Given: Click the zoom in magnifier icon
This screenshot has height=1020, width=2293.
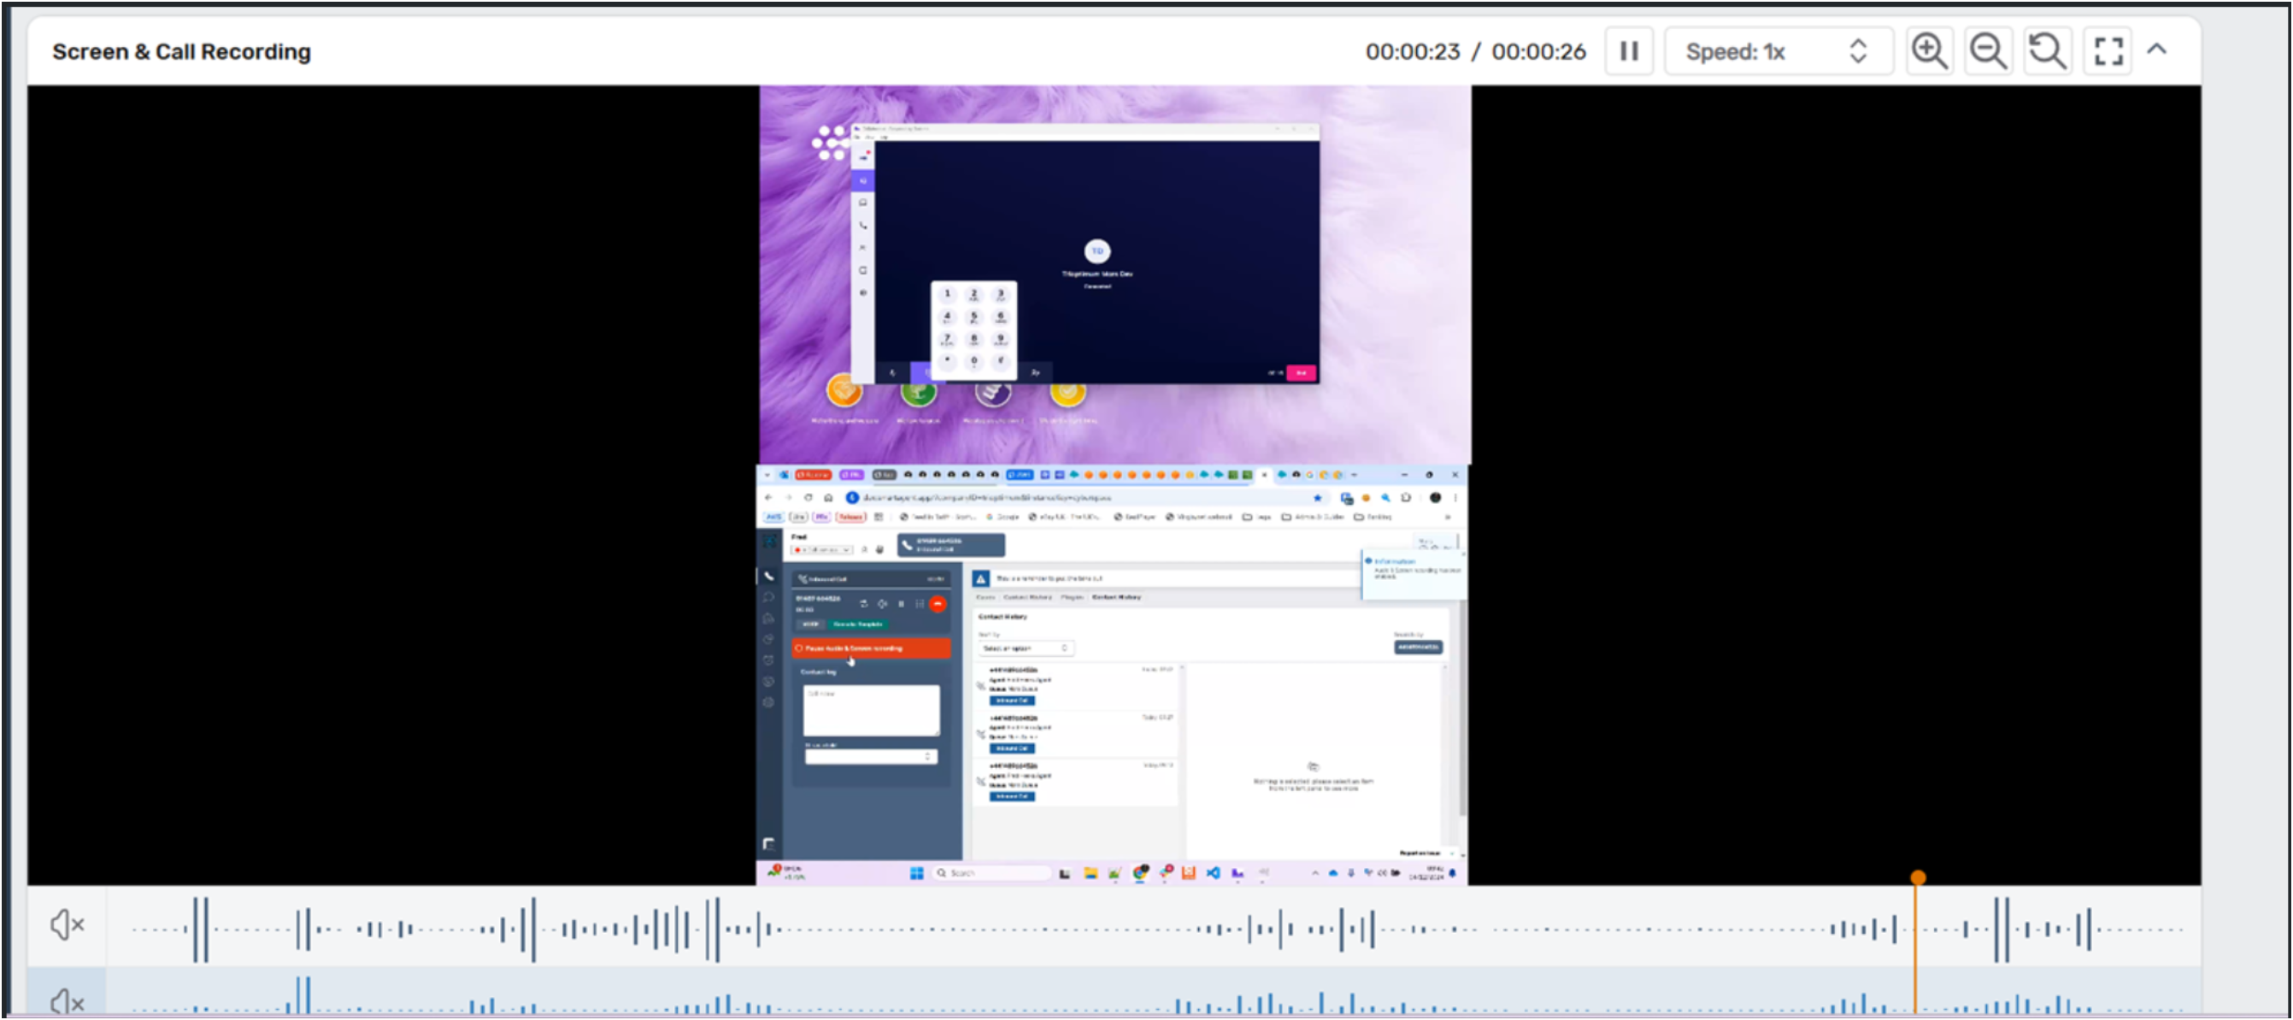Looking at the screenshot, I should coord(1928,50).
